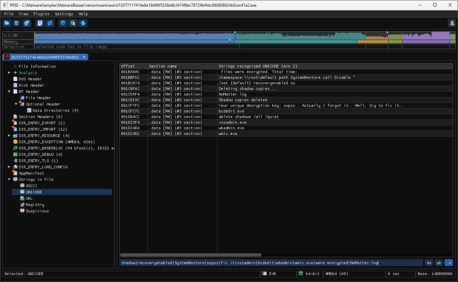
Task: Select the 'Shadow copies deleted' string row
Action: (x=286, y=100)
